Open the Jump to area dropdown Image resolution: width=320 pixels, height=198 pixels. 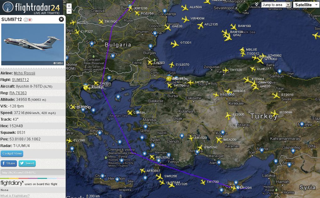click(x=276, y=5)
